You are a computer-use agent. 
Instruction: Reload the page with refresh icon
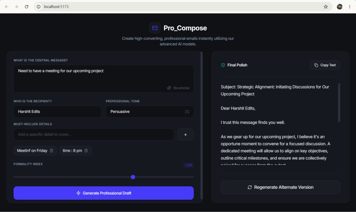pyautogui.click(x=27, y=7)
